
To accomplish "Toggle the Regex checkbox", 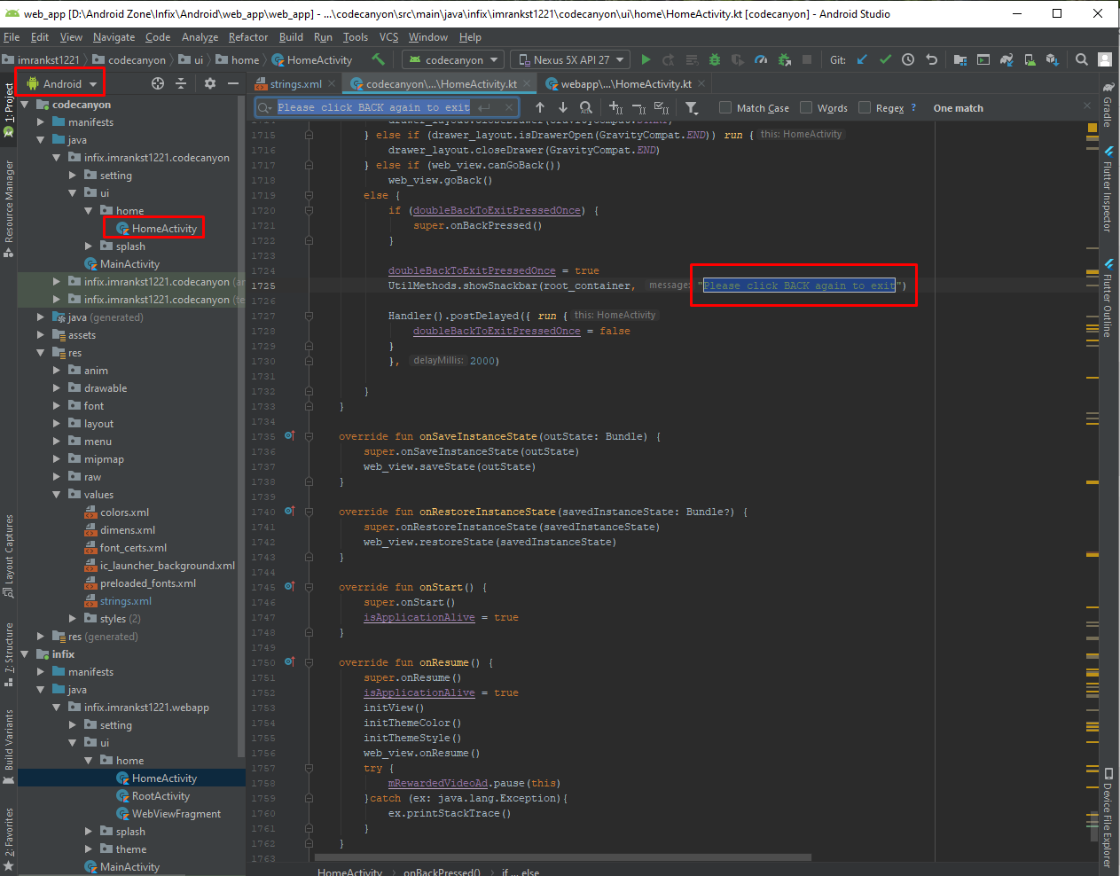I will (x=865, y=108).
